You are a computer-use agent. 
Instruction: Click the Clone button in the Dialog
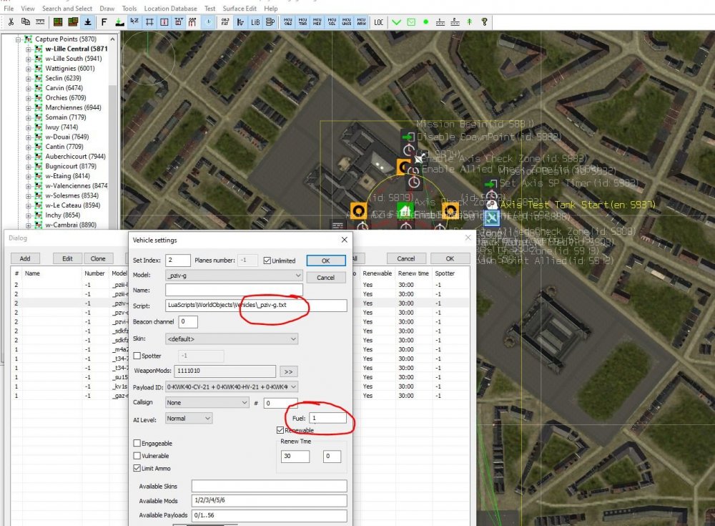pos(98,258)
